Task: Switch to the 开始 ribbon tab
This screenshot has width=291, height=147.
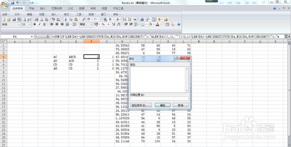Action: point(31,8)
